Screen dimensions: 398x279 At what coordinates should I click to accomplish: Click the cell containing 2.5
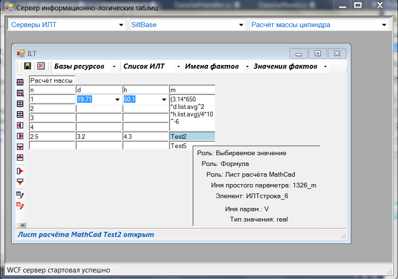click(52, 136)
